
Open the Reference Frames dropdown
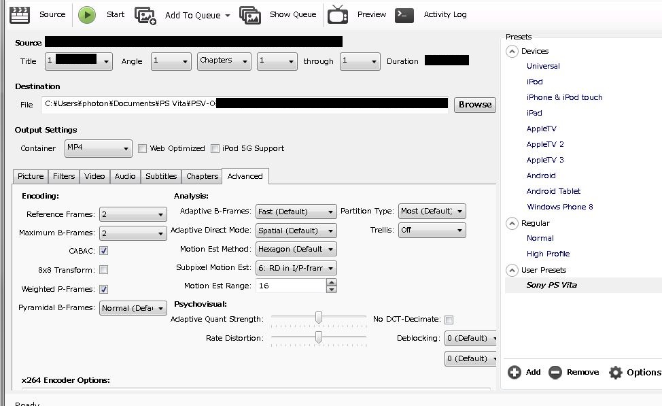(133, 215)
